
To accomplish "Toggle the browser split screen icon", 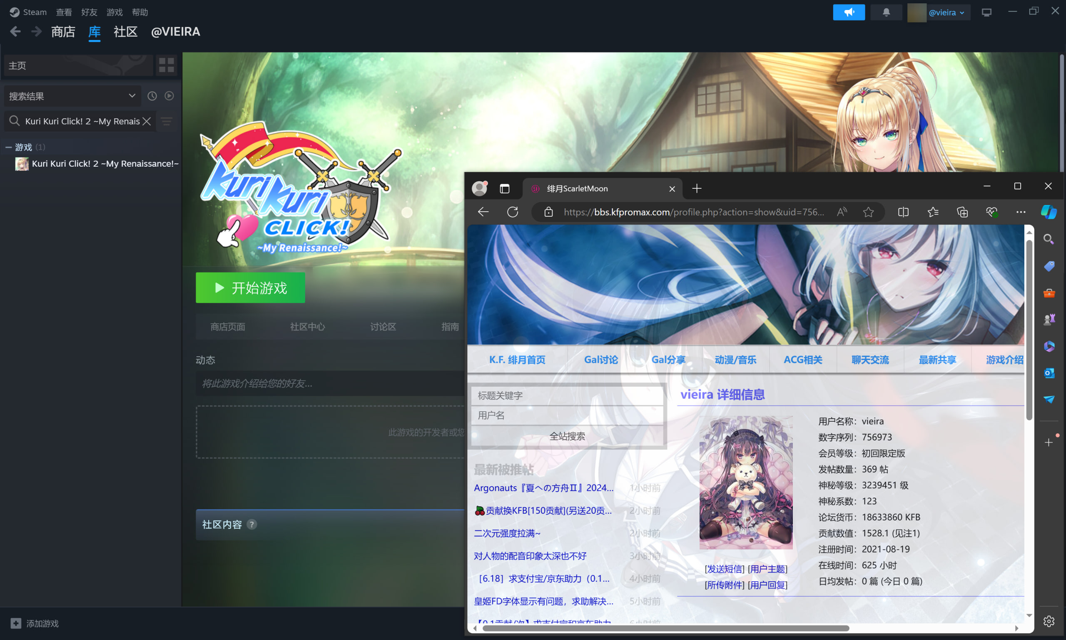I will [903, 212].
